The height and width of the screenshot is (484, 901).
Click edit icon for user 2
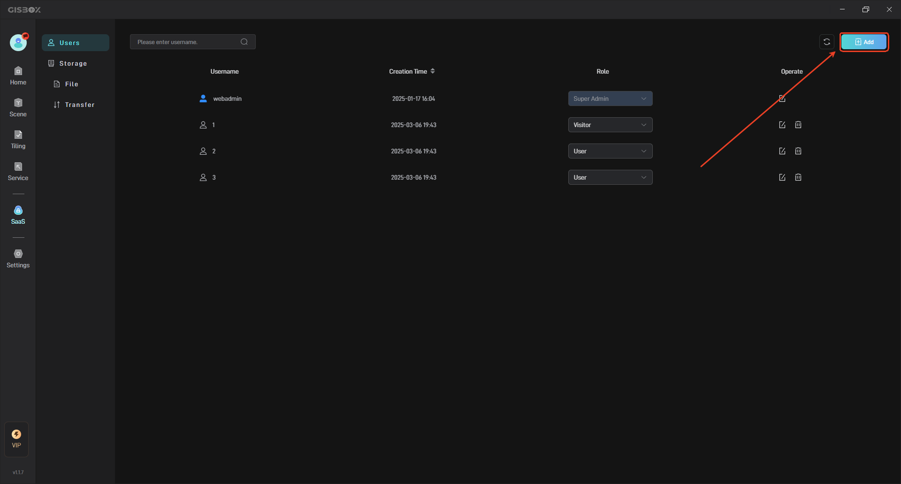point(782,151)
